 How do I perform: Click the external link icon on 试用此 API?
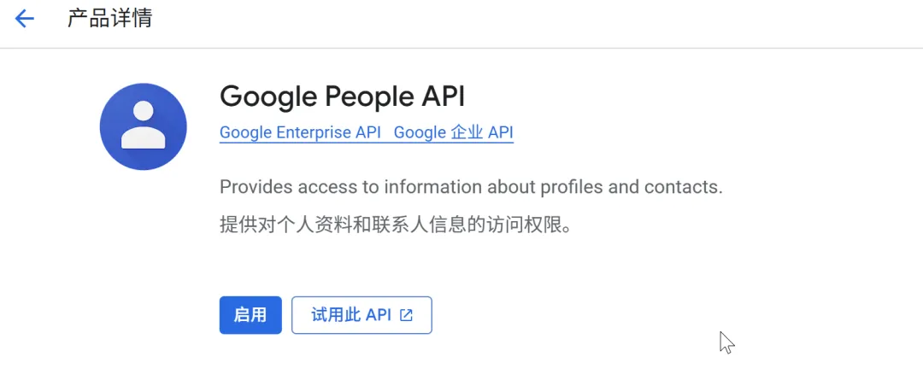(x=407, y=315)
